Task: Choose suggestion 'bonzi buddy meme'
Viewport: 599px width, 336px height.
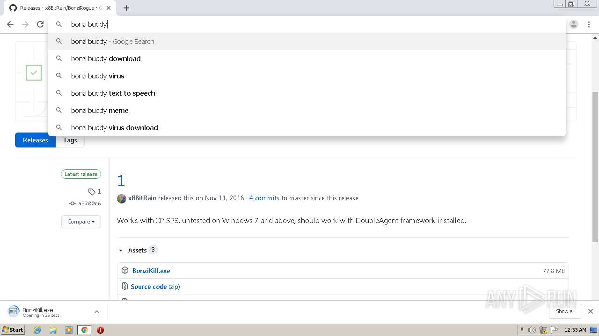Action: click(x=307, y=111)
